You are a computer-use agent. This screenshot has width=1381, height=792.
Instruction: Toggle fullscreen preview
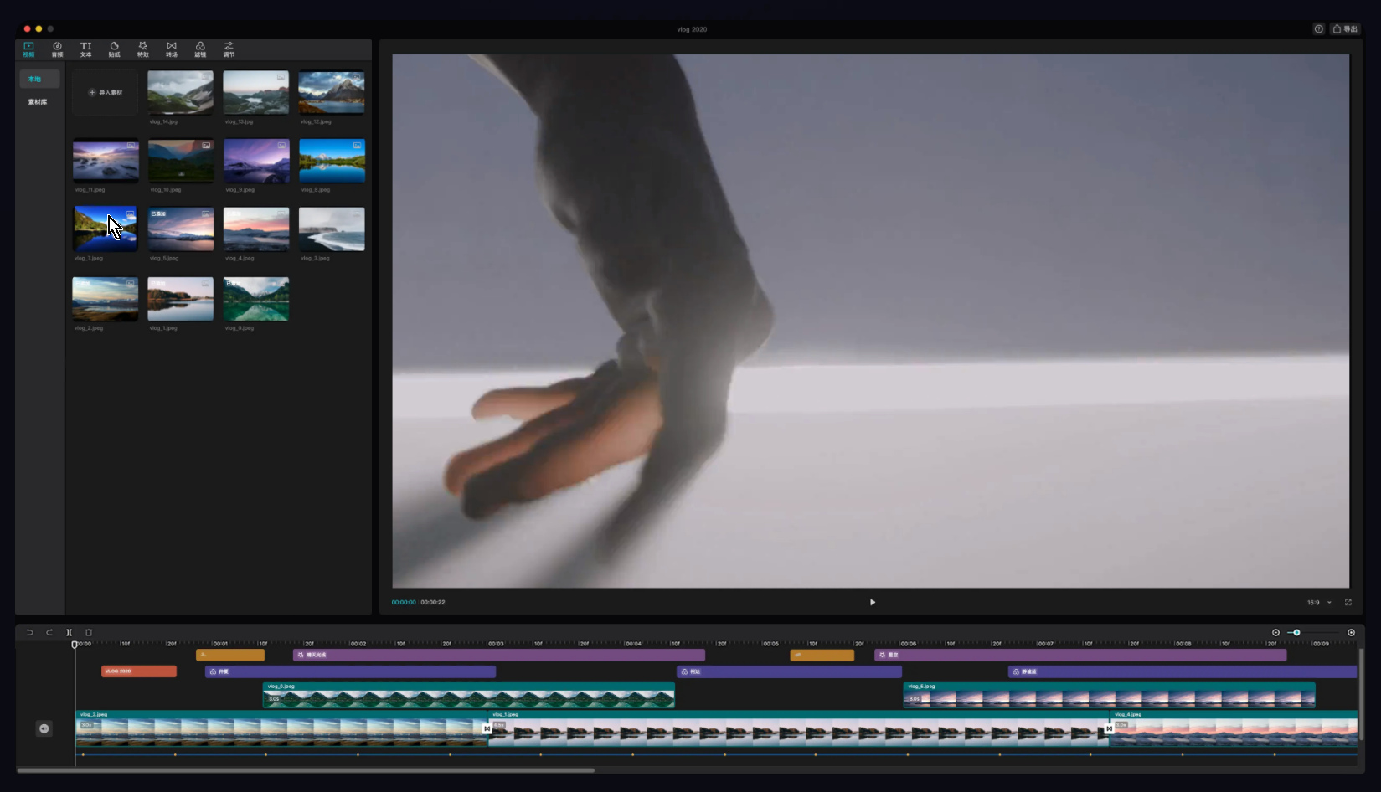[1348, 602]
